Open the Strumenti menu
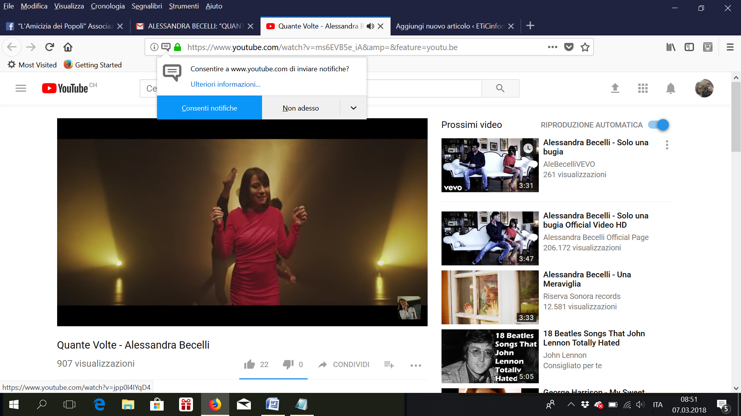This screenshot has width=741, height=416. tap(184, 6)
